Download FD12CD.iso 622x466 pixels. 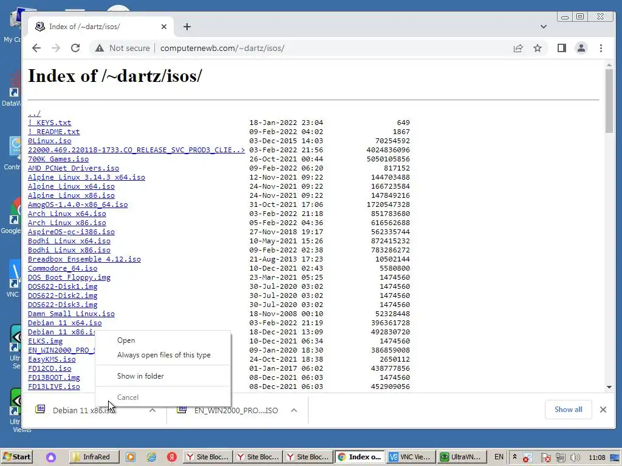point(50,369)
